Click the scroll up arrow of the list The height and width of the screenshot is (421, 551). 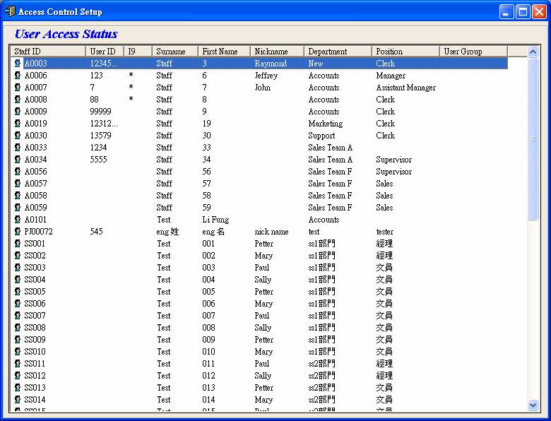point(533,52)
